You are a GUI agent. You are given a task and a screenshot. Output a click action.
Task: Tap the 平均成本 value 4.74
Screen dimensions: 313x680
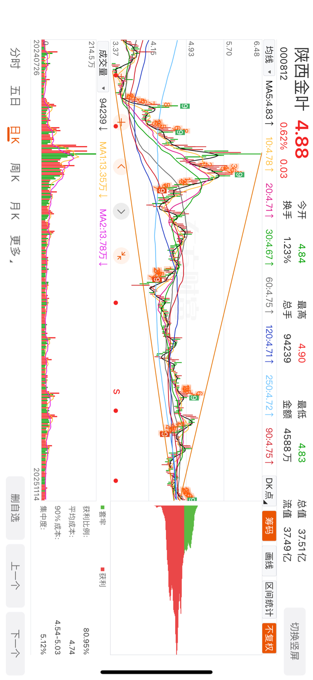[x=72, y=647]
